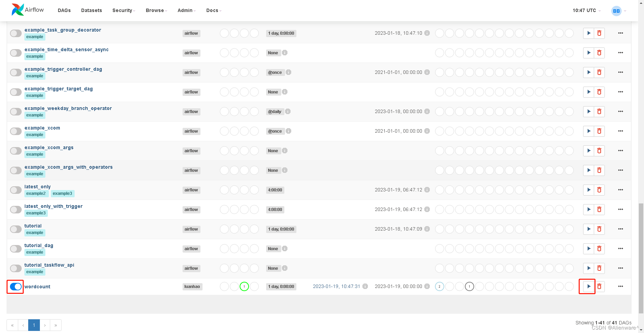Click the queued runs circle for wordcount
The width and height of the screenshot is (644, 333).
(x=225, y=286)
